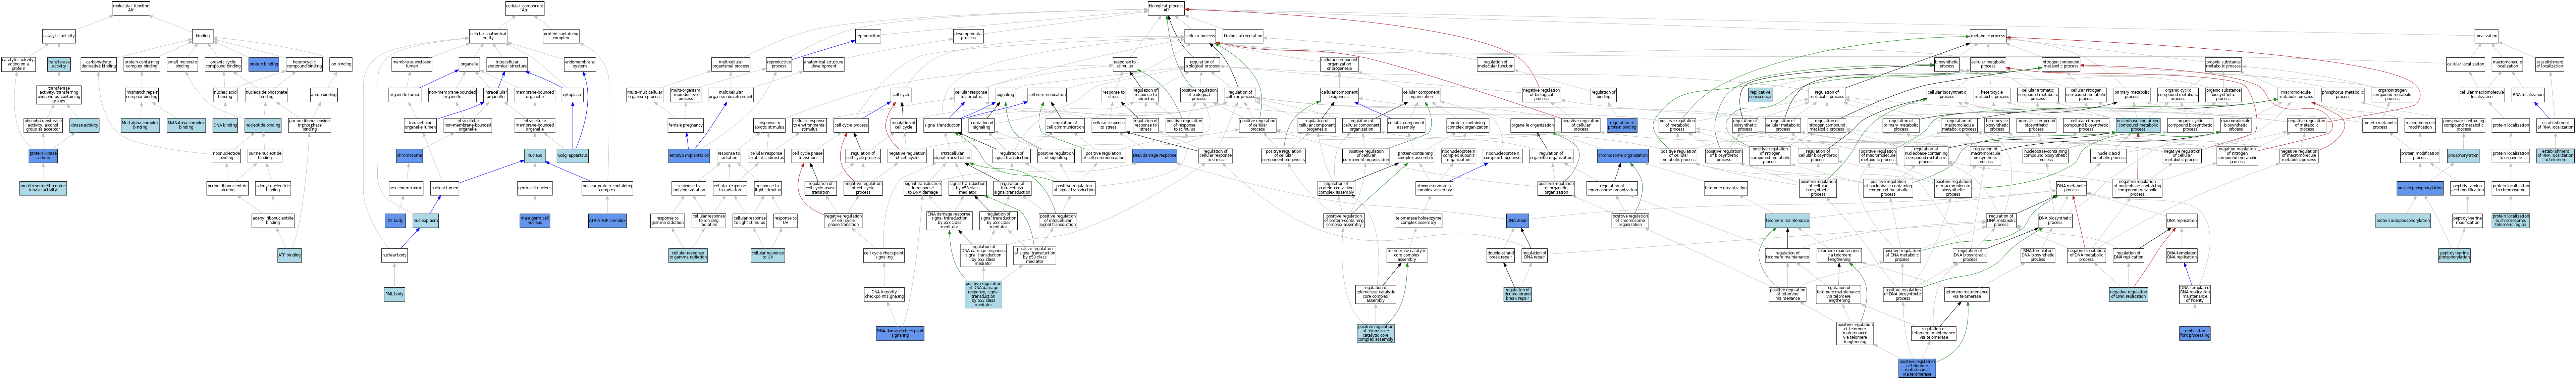Screen dimensions: 2576x379
Task: Select the blue protein kinase activity node
Action: point(43,156)
